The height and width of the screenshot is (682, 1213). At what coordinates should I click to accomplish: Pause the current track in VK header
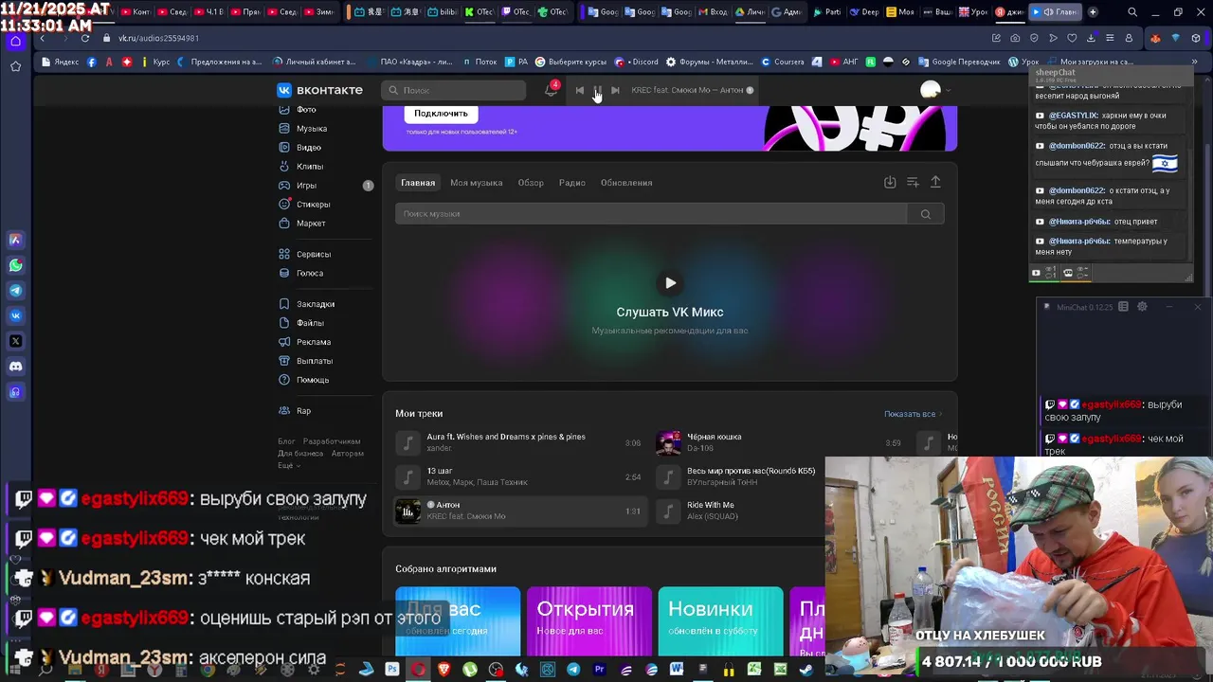coord(597,90)
